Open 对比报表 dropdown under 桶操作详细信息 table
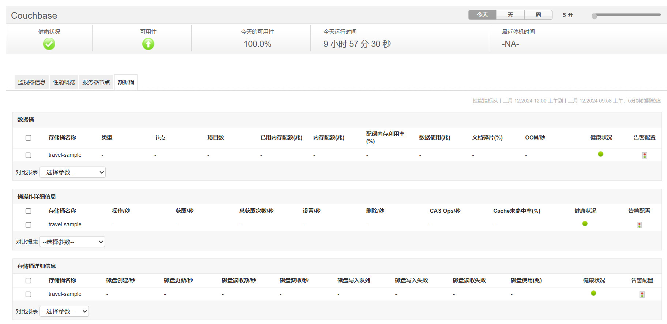Image resolution: width=667 pixels, height=324 pixels. point(72,242)
